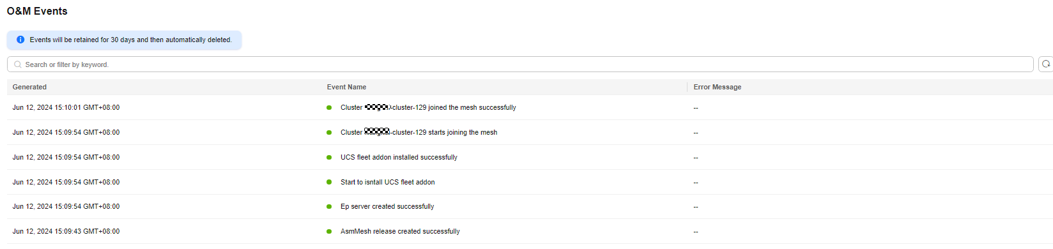This screenshot has height=249, width=1053.
Task: Select the joined the mesh successfully event text
Action: click(x=428, y=107)
